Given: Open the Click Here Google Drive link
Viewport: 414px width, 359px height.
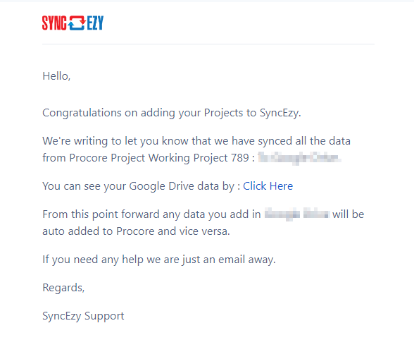Looking at the screenshot, I should (x=268, y=186).
